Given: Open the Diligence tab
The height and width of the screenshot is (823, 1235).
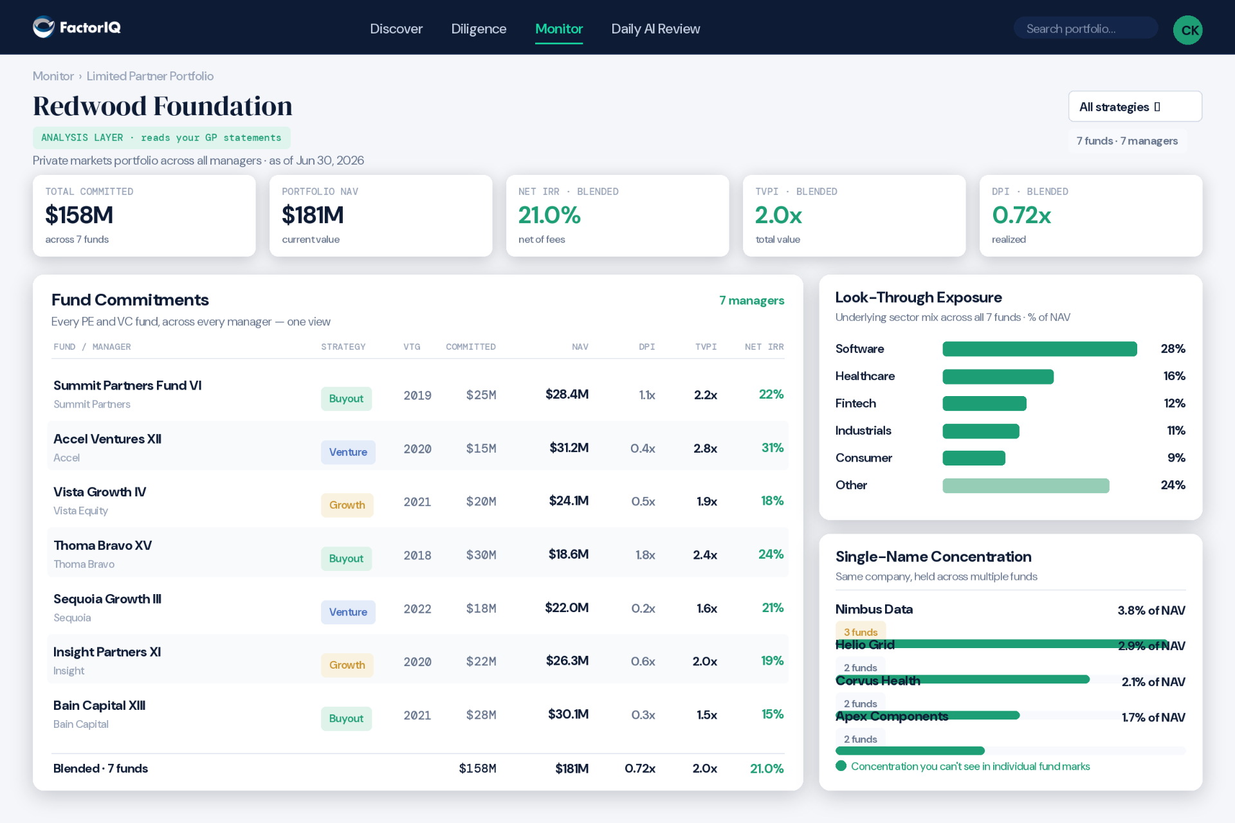Looking at the screenshot, I should (479, 29).
